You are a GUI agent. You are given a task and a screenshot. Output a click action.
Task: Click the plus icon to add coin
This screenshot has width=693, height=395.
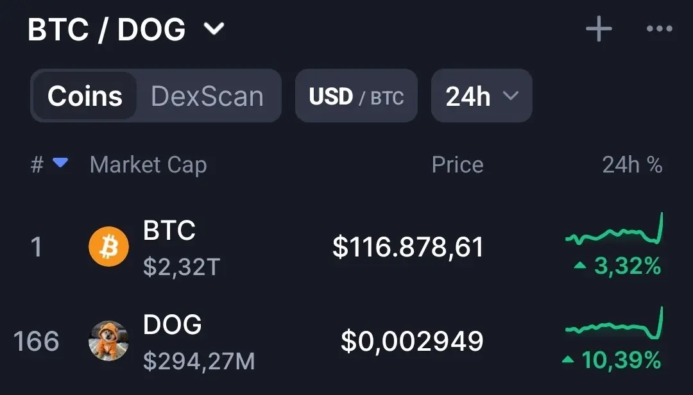tap(599, 29)
